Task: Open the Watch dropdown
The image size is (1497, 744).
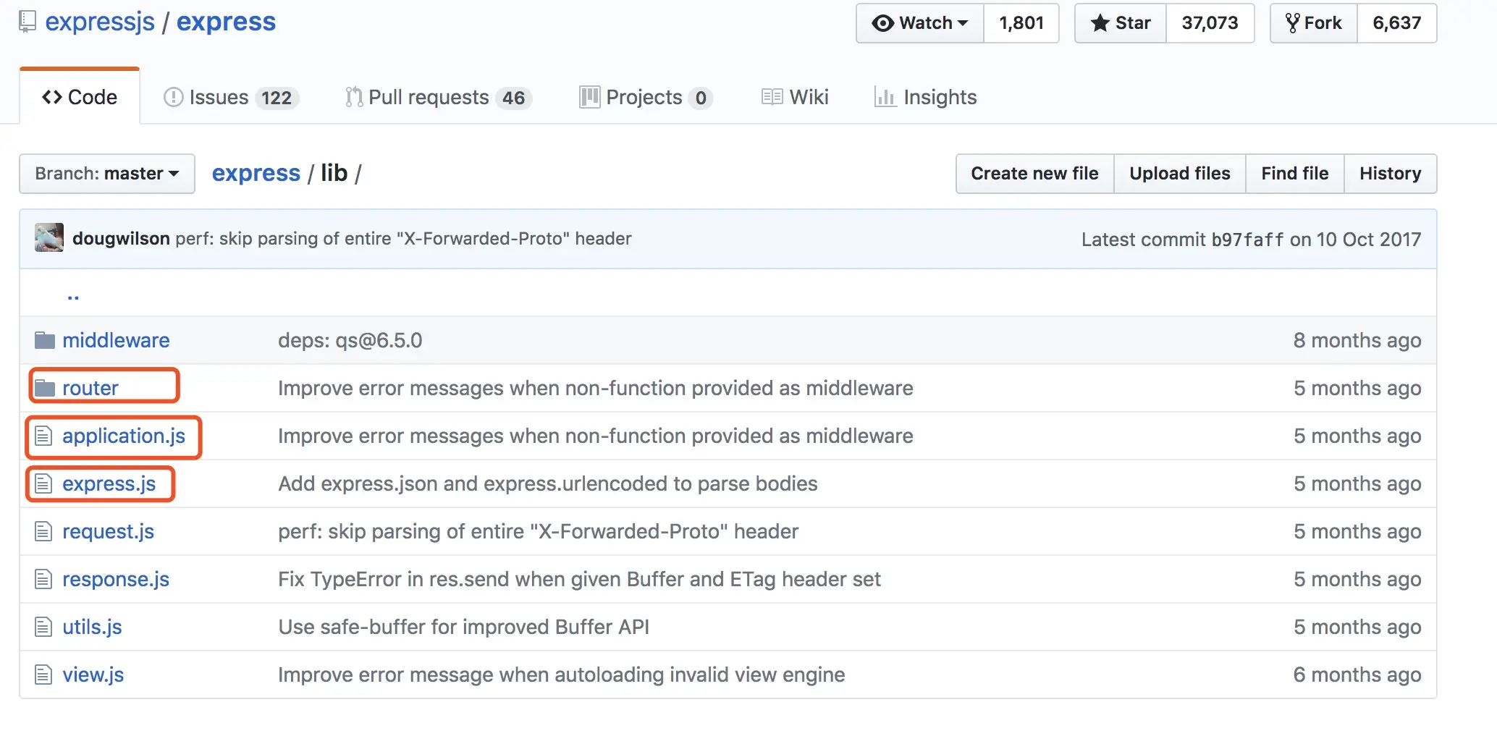Action: coord(920,23)
